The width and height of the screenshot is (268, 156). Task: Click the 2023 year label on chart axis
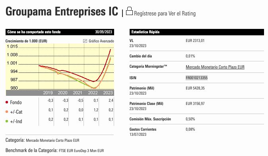click(108, 93)
